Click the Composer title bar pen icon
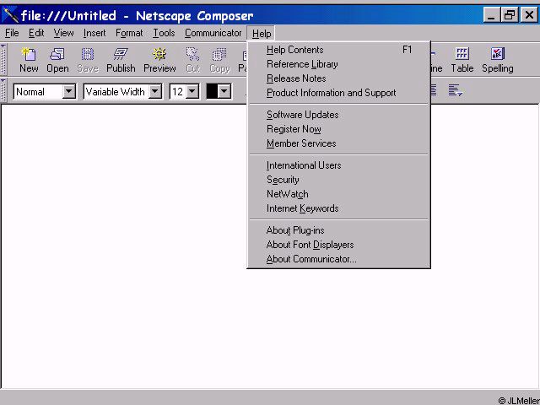The width and height of the screenshot is (540, 405). [x=10, y=15]
